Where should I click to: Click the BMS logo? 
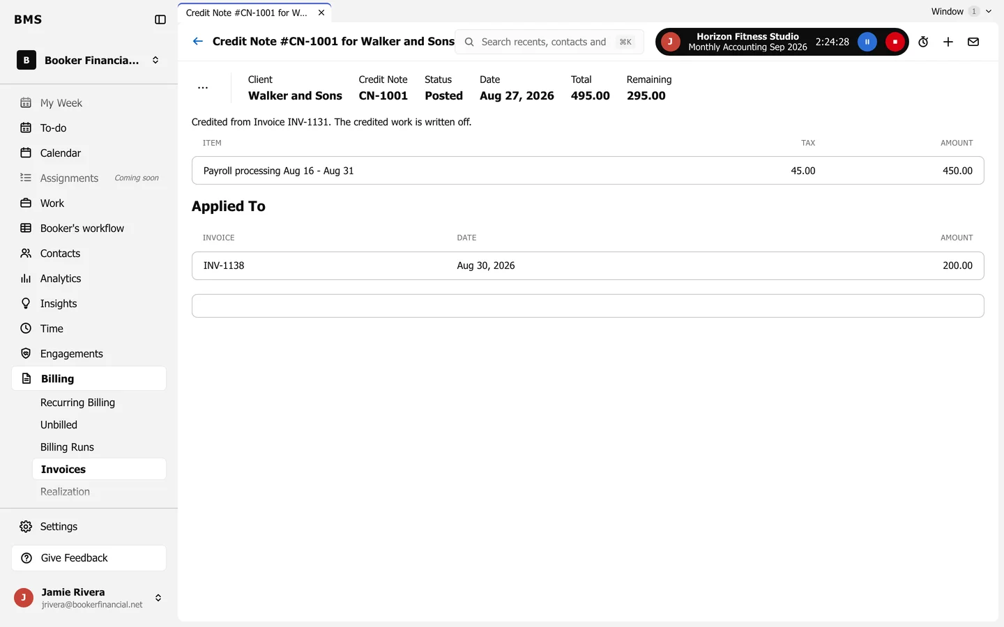click(x=28, y=20)
